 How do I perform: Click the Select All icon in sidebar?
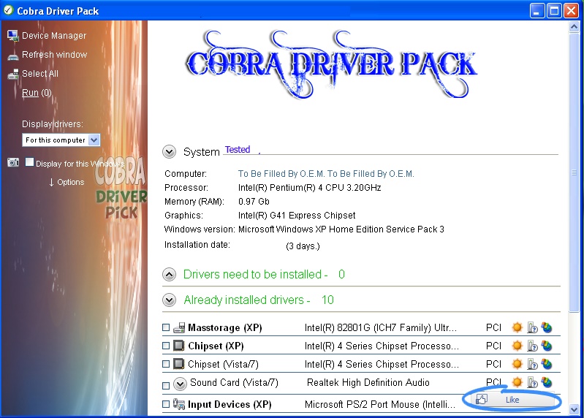point(13,74)
